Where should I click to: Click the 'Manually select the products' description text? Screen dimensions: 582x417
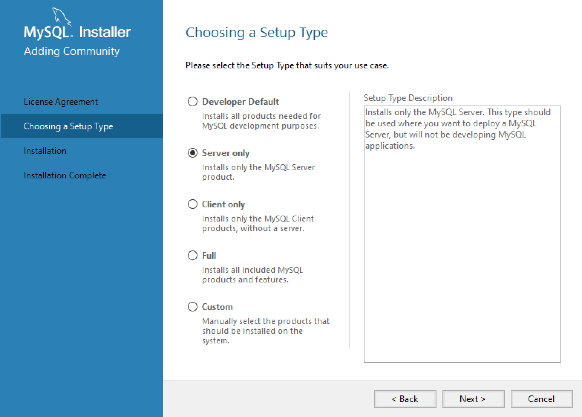coord(265,331)
